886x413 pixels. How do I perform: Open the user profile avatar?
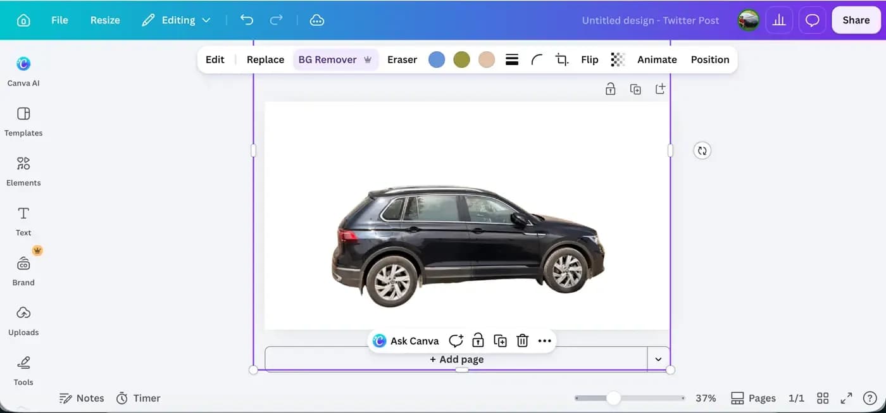click(749, 20)
